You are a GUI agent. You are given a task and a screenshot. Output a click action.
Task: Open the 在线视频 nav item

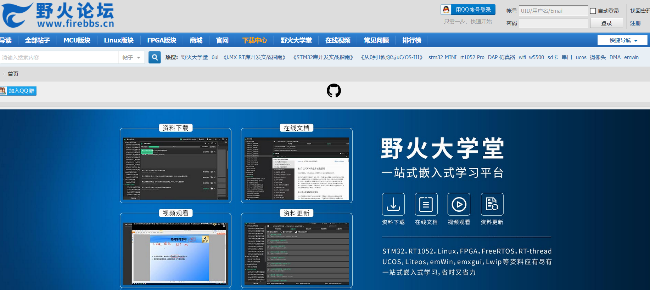pyautogui.click(x=338, y=40)
